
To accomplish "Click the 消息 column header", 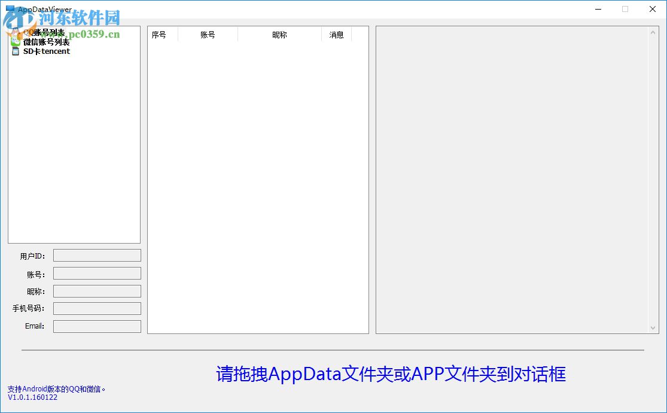I will click(336, 34).
